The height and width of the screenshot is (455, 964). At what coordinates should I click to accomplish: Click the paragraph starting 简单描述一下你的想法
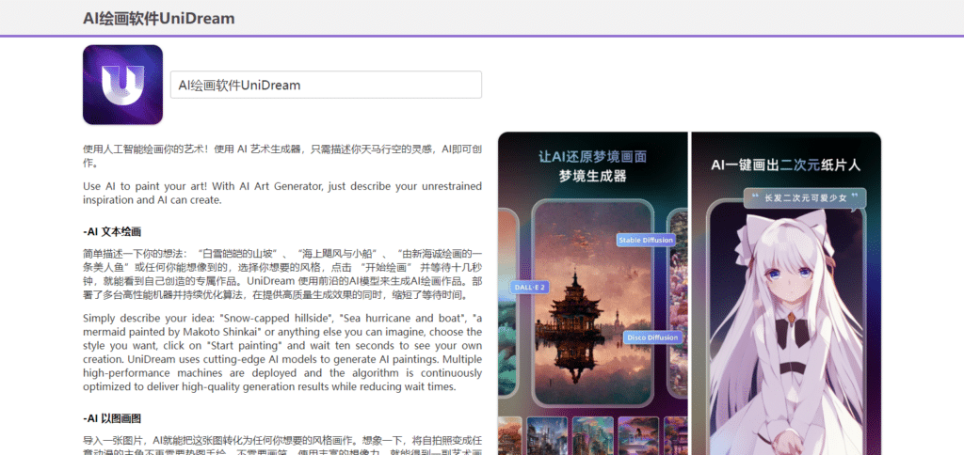coord(282,274)
